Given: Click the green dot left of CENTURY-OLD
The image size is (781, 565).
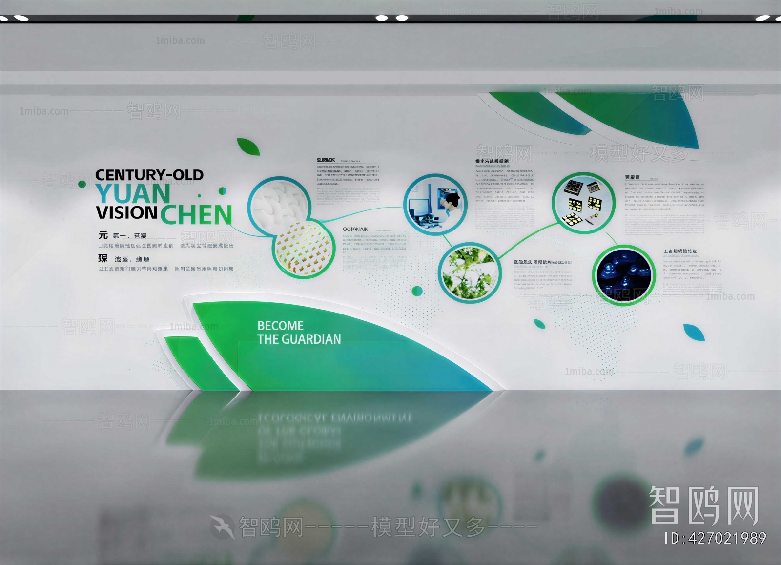Looking at the screenshot, I should point(82,184).
